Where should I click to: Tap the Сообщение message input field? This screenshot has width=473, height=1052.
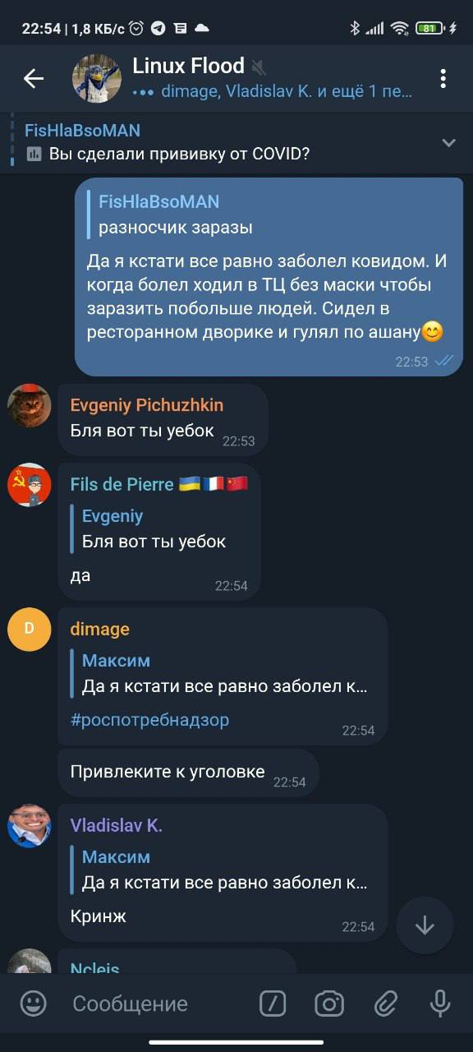click(158, 1004)
